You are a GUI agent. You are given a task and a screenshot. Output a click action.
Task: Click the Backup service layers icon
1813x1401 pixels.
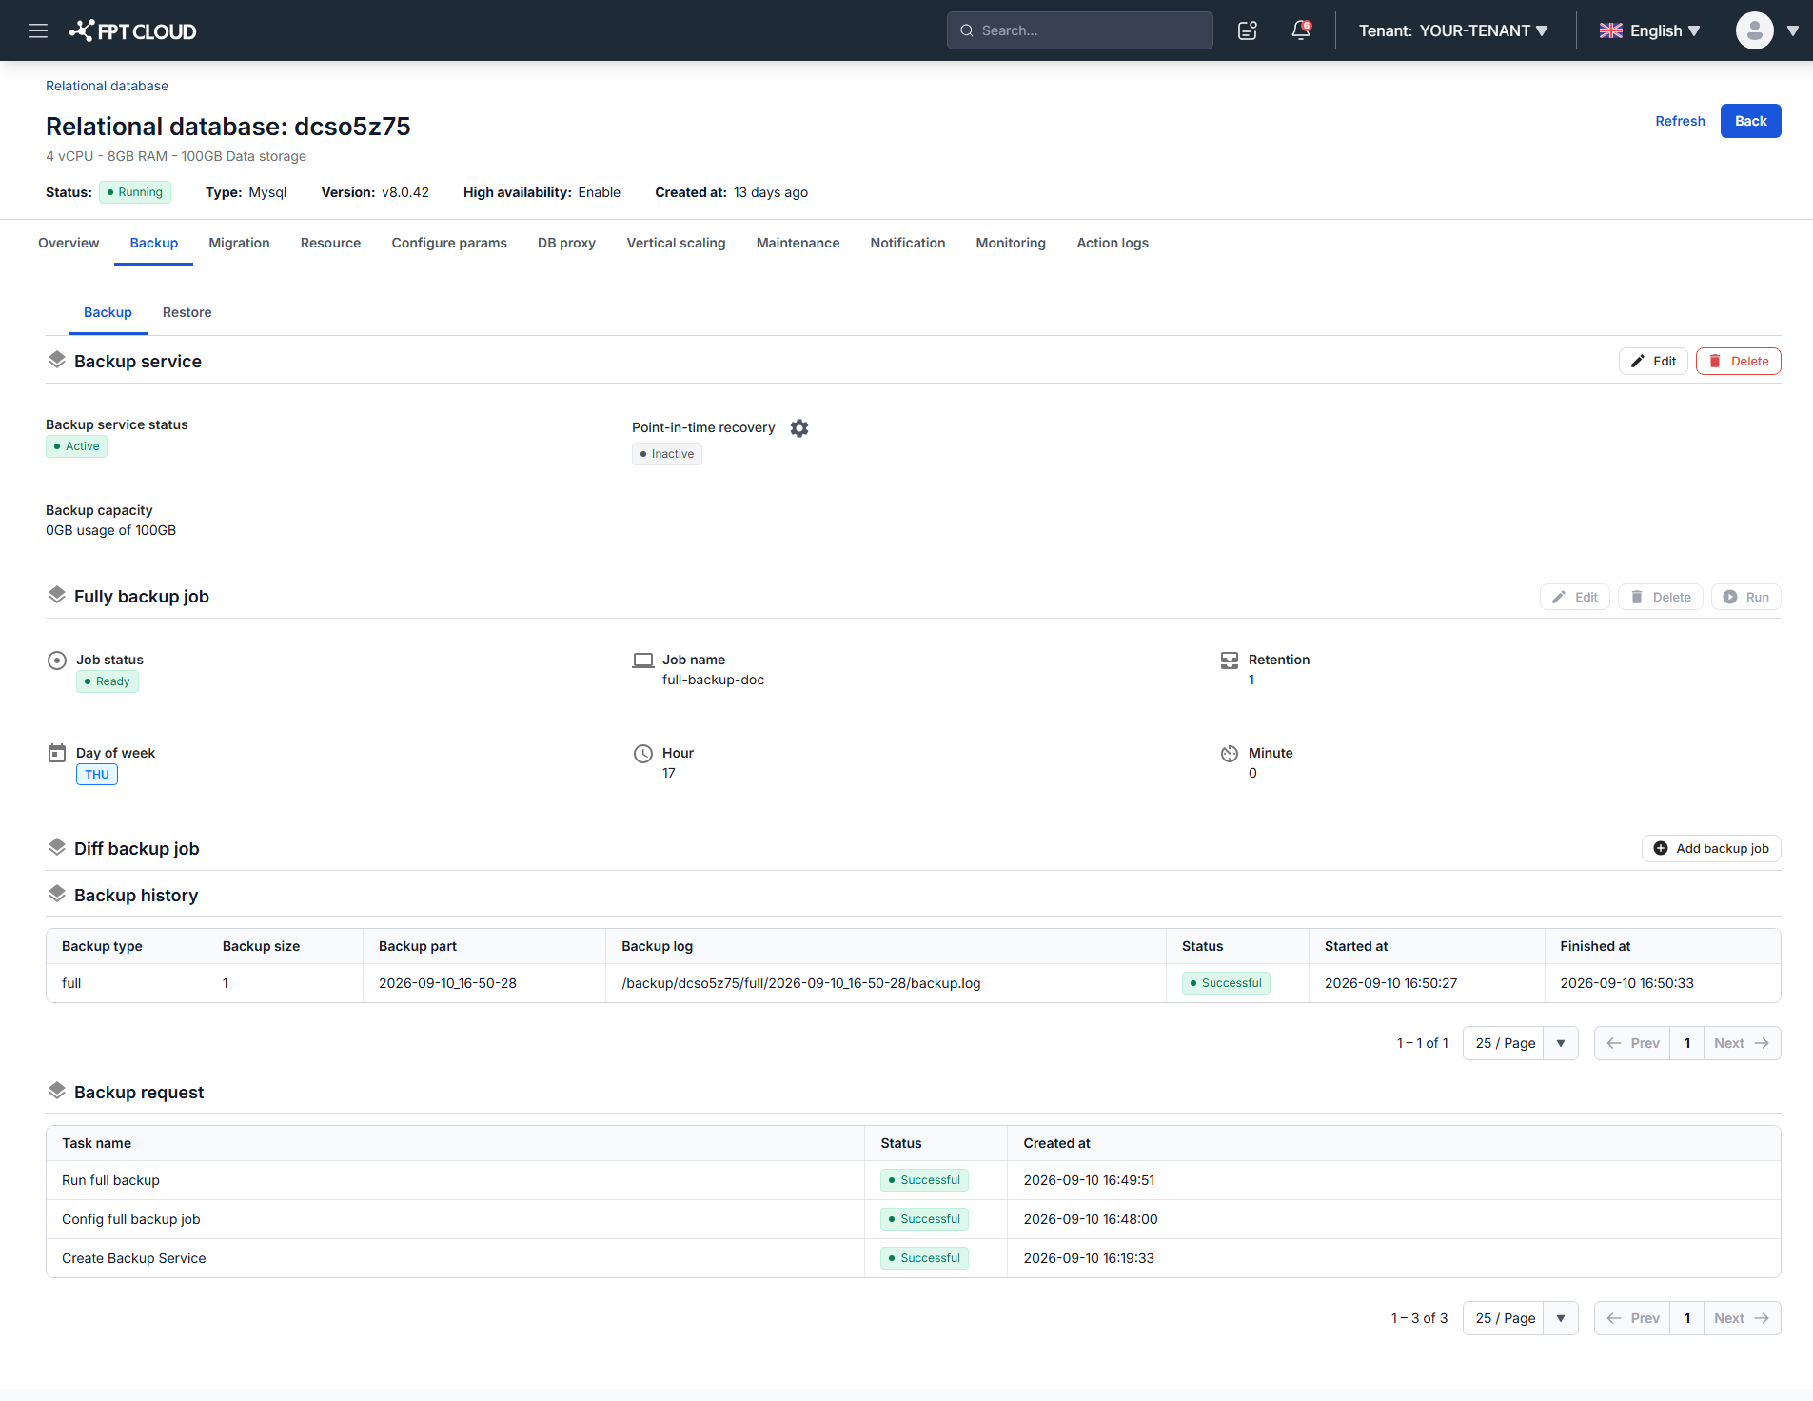click(57, 360)
